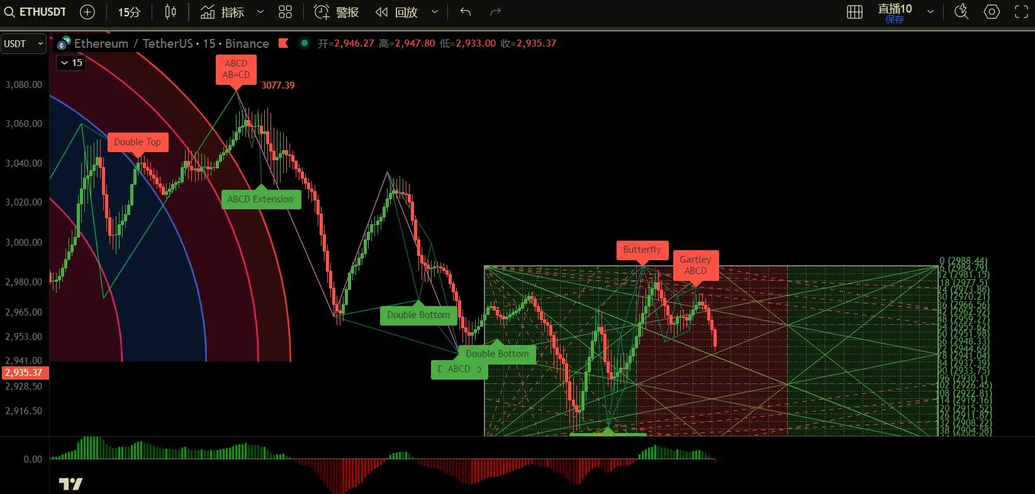
Task: Start 回放 bar replay mode
Action: click(x=396, y=12)
